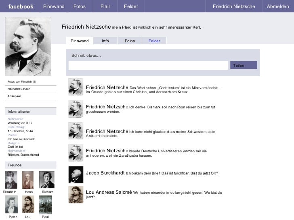294x220 pixels.
Task: Click avatar on the Zarathustra post
Action: click(x=76, y=153)
